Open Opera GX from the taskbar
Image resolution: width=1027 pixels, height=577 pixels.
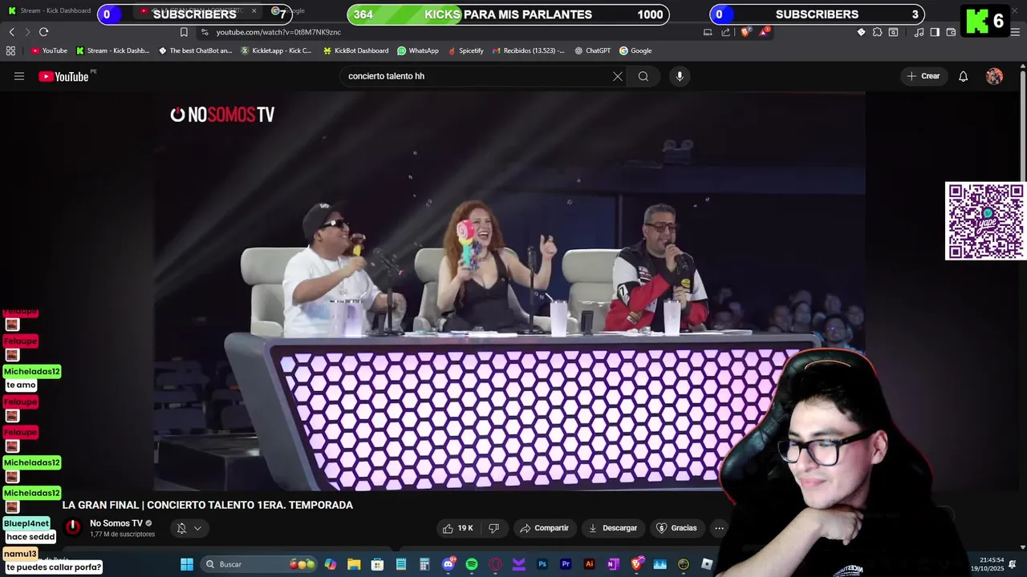tap(495, 564)
